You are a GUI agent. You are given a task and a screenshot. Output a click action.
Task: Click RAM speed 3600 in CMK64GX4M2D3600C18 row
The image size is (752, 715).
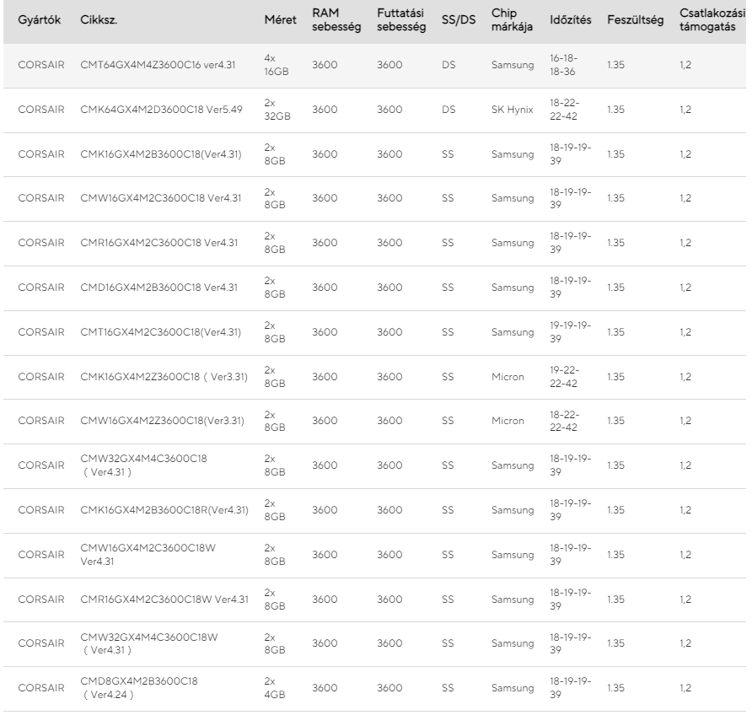325,110
